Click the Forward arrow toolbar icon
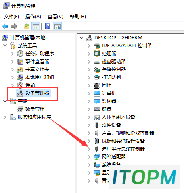This screenshot has height=193, width=184. pyautogui.click(x=14, y=26)
